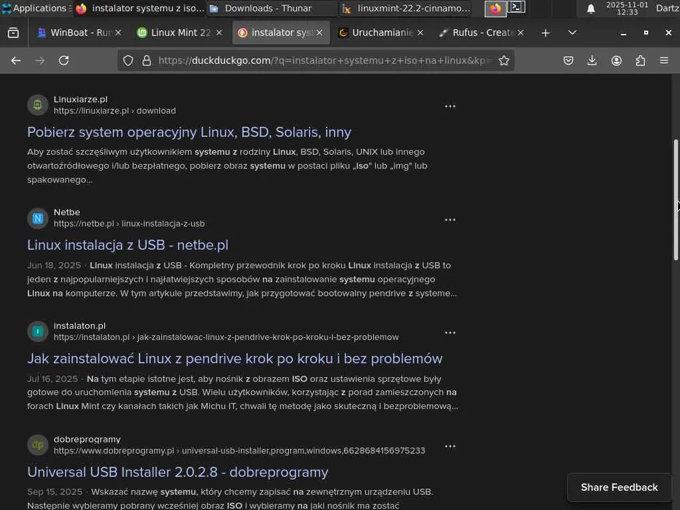The height and width of the screenshot is (510, 680).
Task: Open more options for dobreprogramy result
Action: click(450, 446)
